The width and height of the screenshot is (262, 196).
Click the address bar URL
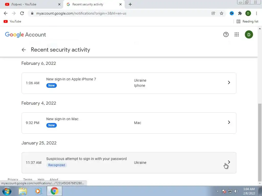click(x=81, y=13)
